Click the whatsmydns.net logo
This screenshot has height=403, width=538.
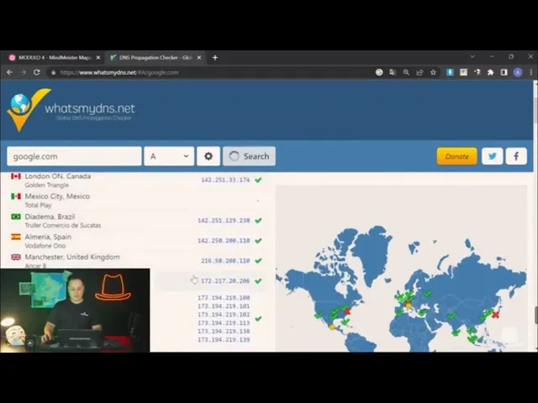pyautogui.click(x=71, y=110)
